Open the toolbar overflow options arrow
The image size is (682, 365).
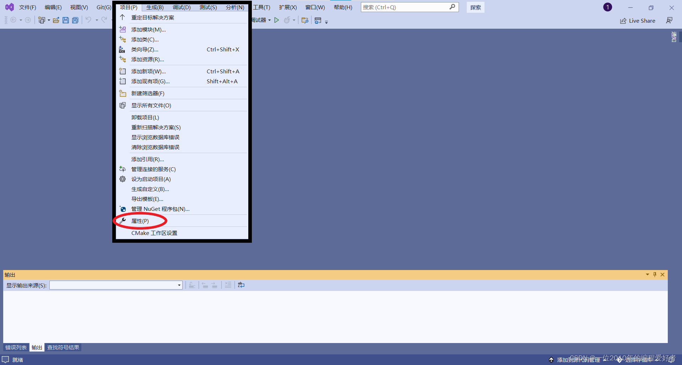click(x=326, y=22)
